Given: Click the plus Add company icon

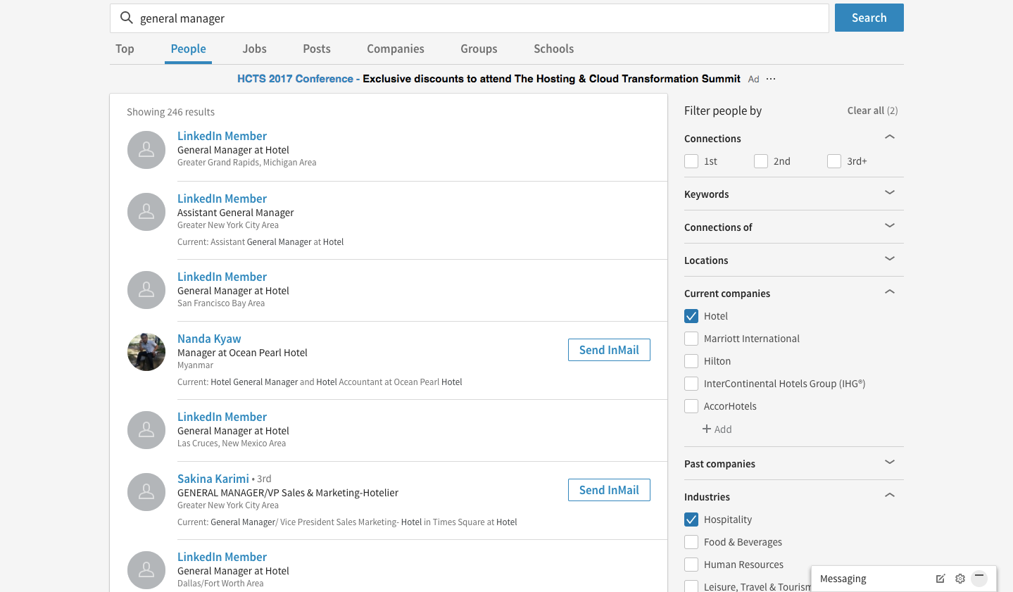Looking at the screenshot, I should pos(707,429).
